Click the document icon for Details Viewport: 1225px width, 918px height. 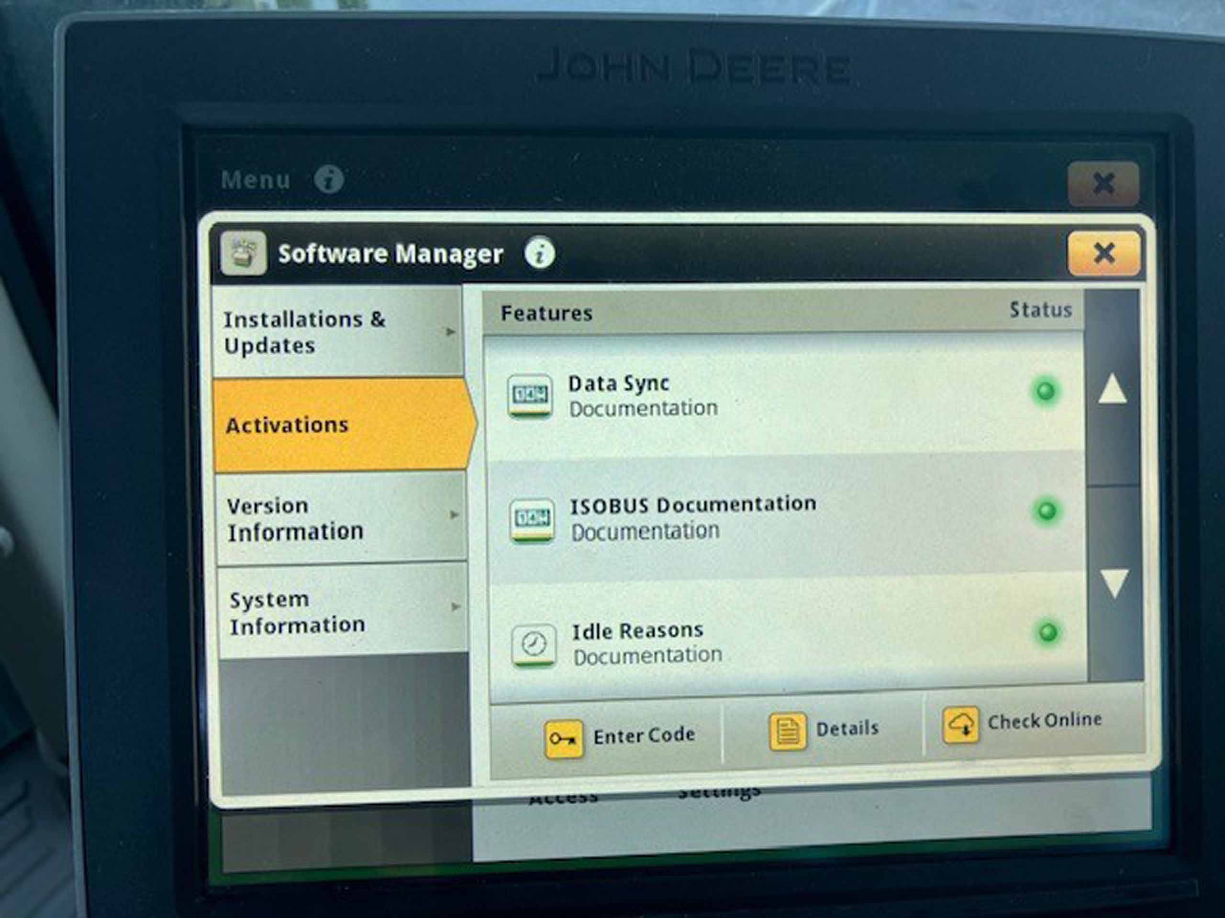(787, 731)
